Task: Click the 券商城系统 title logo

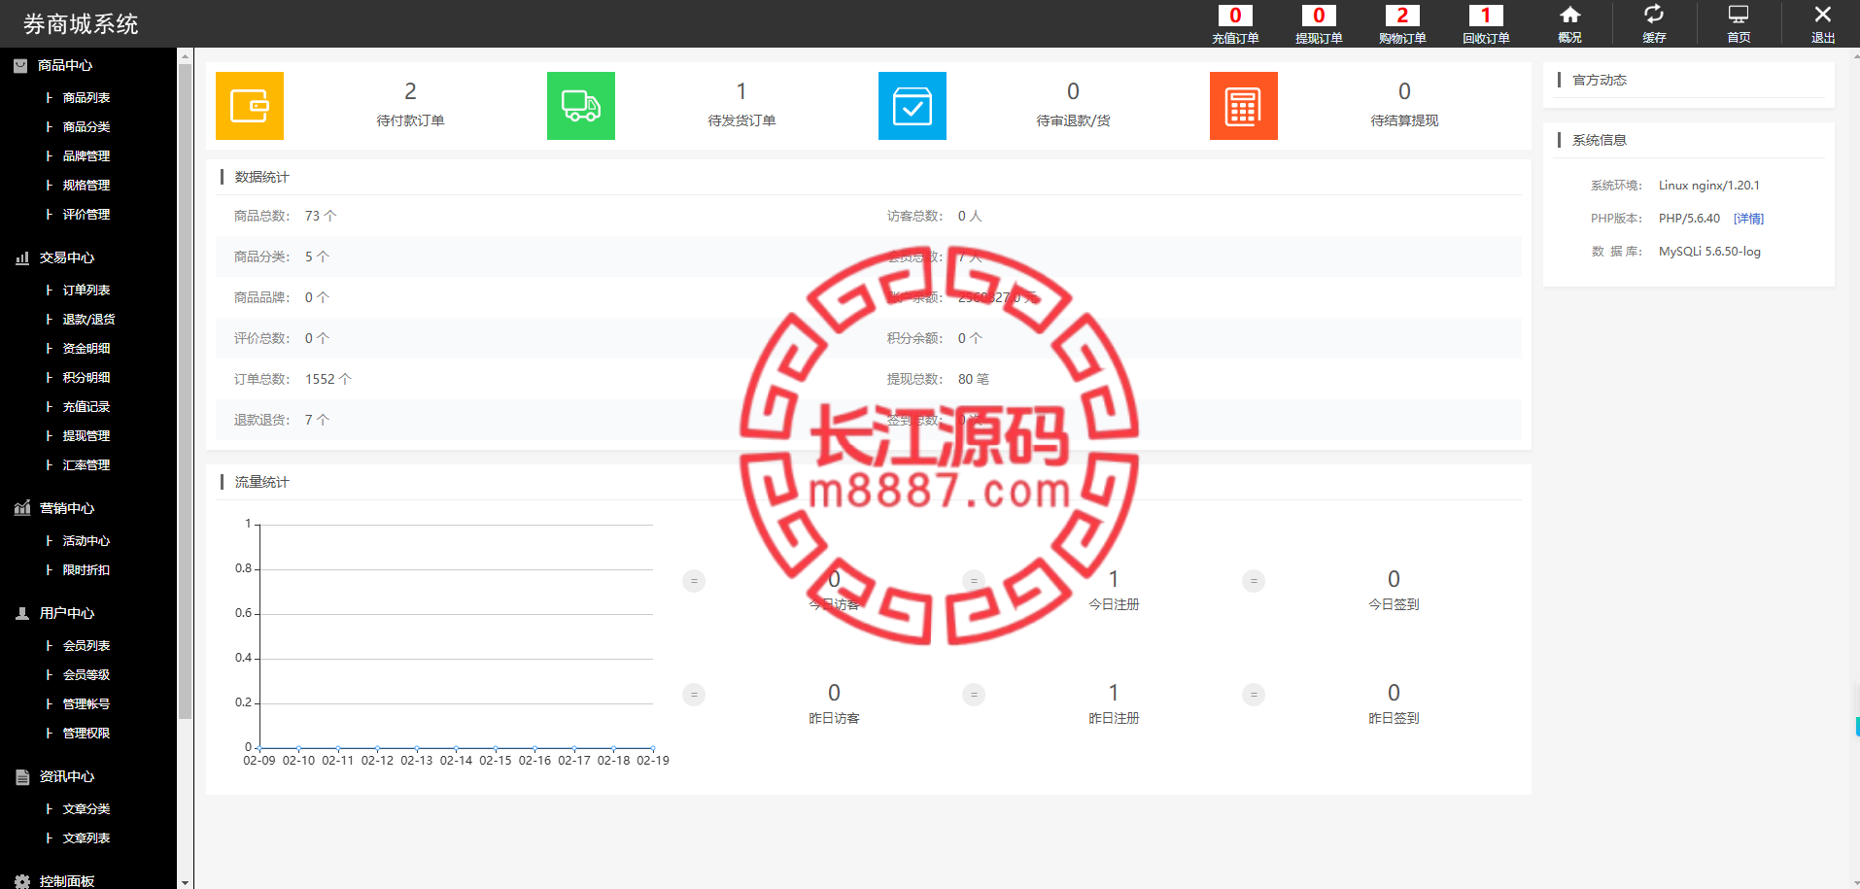Action: coord(81,24)
